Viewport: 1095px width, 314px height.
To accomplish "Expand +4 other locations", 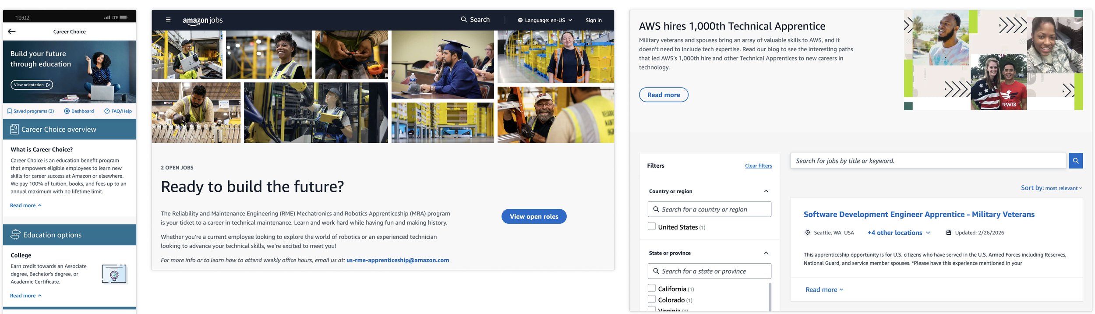I will (898, 233).
